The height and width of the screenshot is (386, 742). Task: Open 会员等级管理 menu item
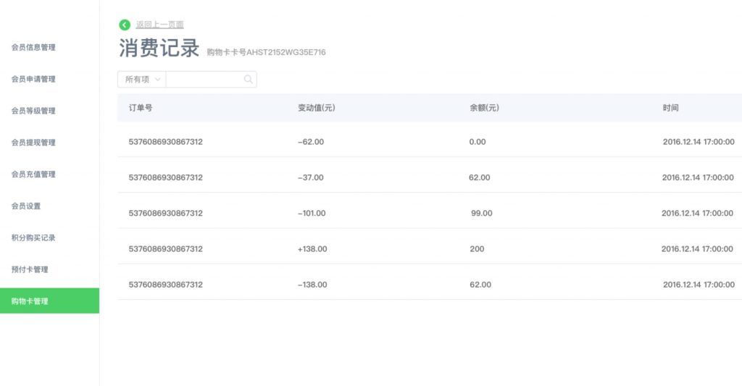33,111
